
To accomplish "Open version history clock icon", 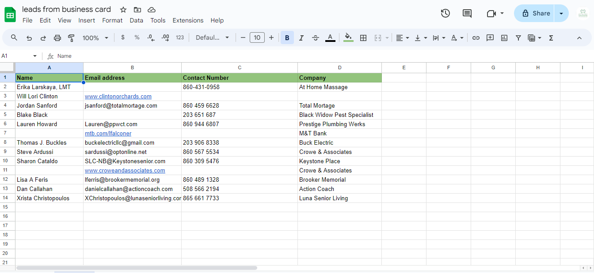I will (445, 13).
